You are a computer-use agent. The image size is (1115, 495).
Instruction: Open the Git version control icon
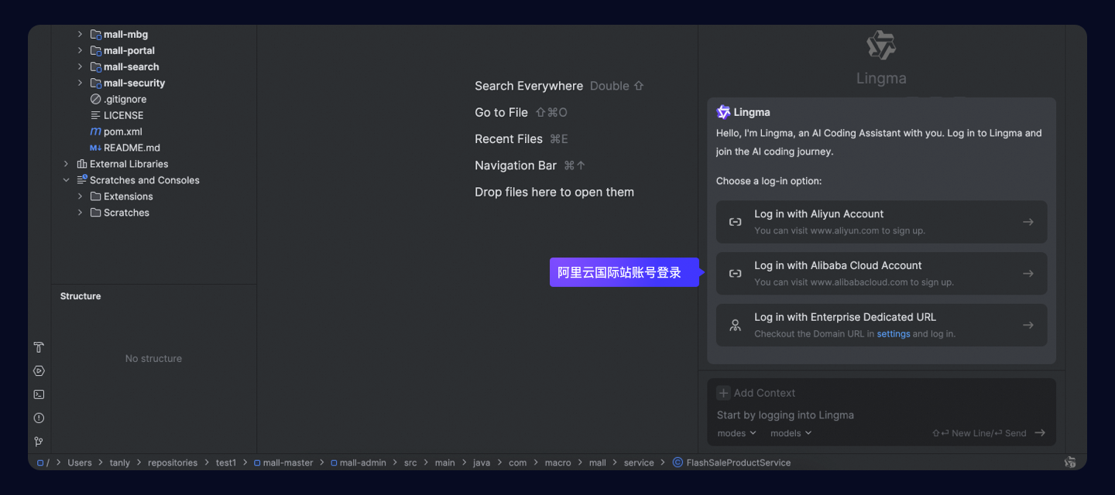click(x=39, y=442)
